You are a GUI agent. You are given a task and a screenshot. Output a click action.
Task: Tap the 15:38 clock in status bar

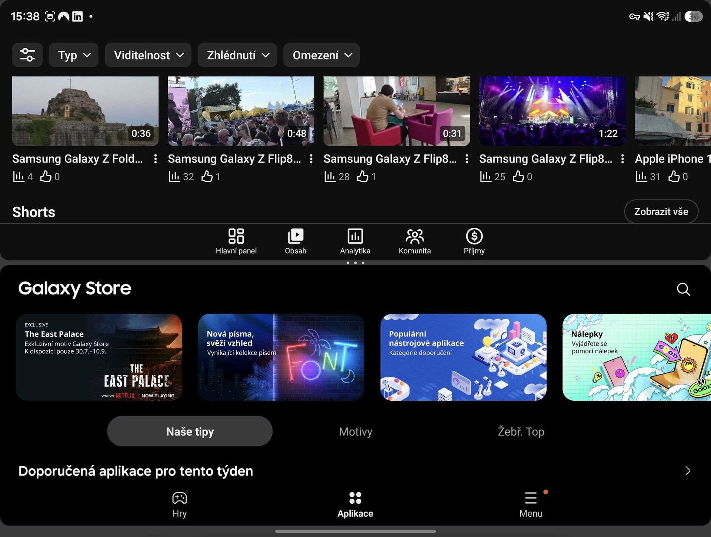[x=25, y=16]
